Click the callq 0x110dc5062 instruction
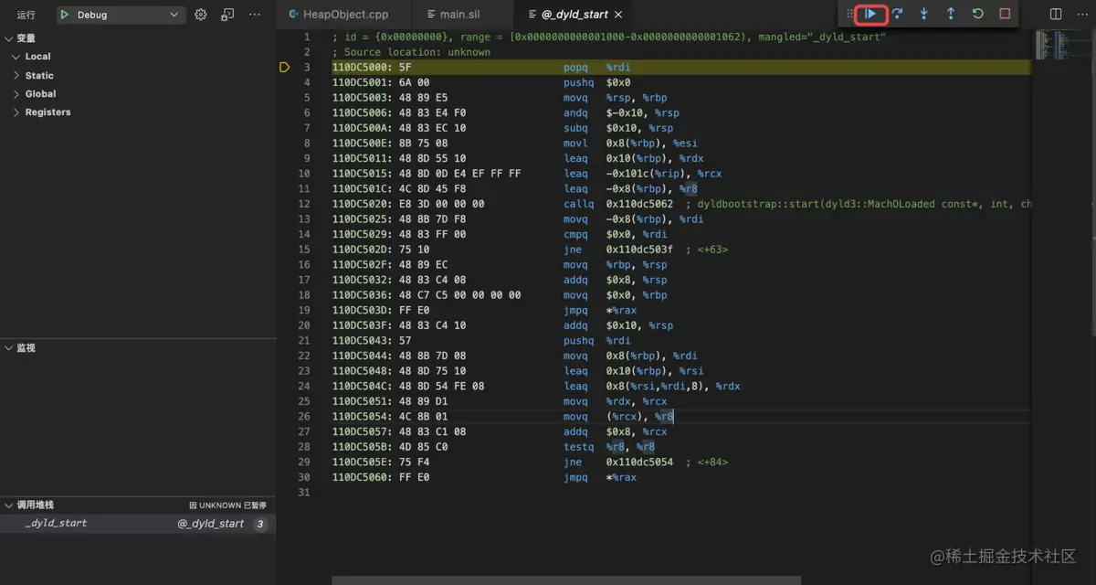The image size is (1096, 585). [x=618, y=204]
